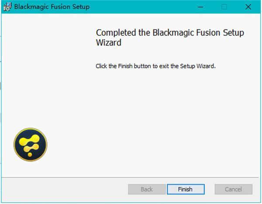Click Finish to exit the Setup Wizard
This screenshot has width=262, height=204.
coord(186,189)
